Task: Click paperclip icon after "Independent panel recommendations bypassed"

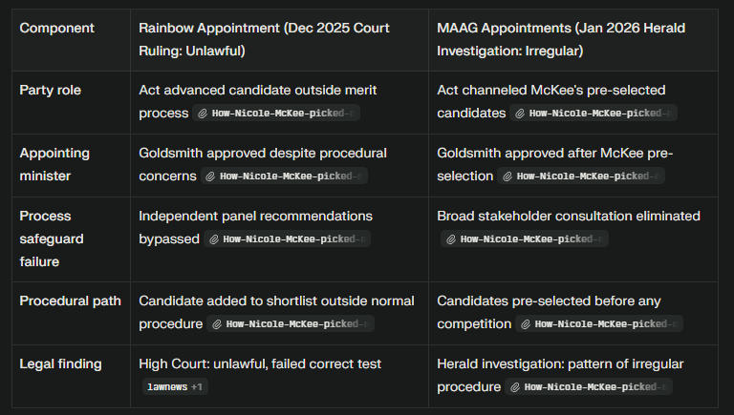Action: click(213, 239)
